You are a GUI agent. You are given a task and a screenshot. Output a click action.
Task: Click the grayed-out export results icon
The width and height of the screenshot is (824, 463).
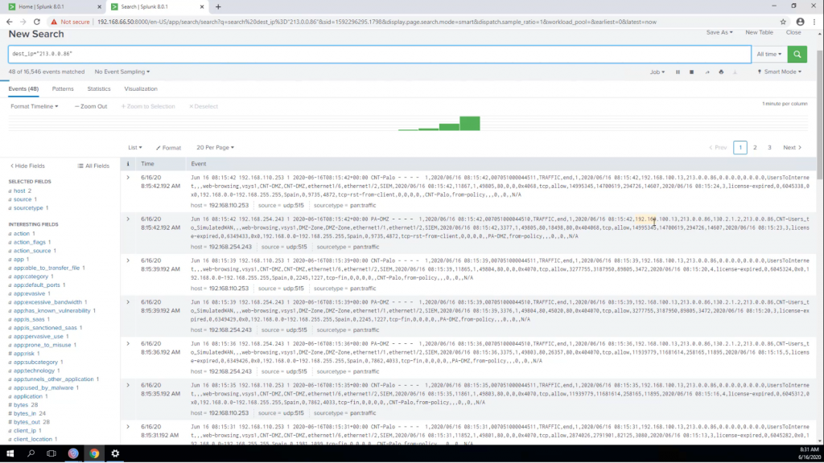tap(735, 72)
